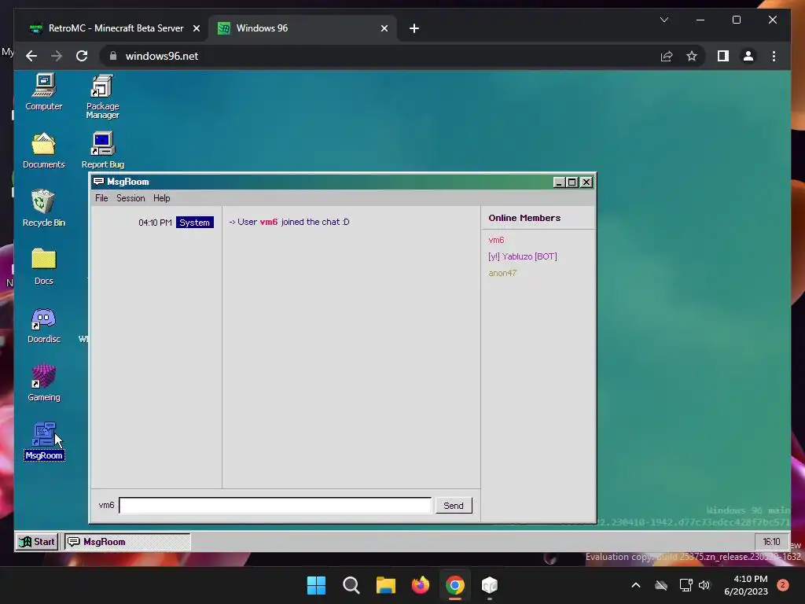
Task: Focus the message input field
Action: point(275,506)
